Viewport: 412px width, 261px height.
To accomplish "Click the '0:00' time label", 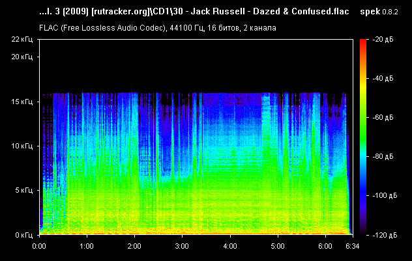I will coord(39,246).
